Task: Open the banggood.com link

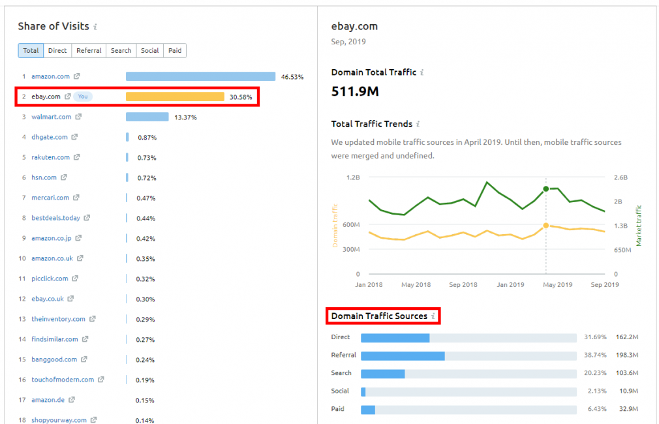Action: (x=54, y=359)
